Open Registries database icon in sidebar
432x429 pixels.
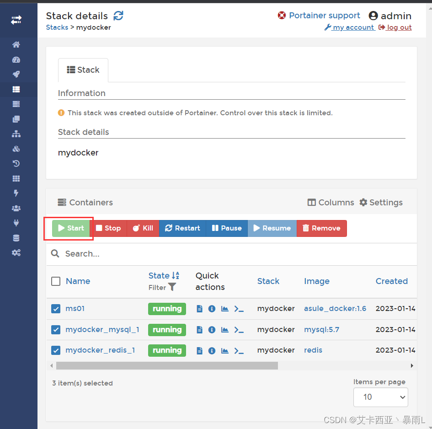[x=16, y=238]
